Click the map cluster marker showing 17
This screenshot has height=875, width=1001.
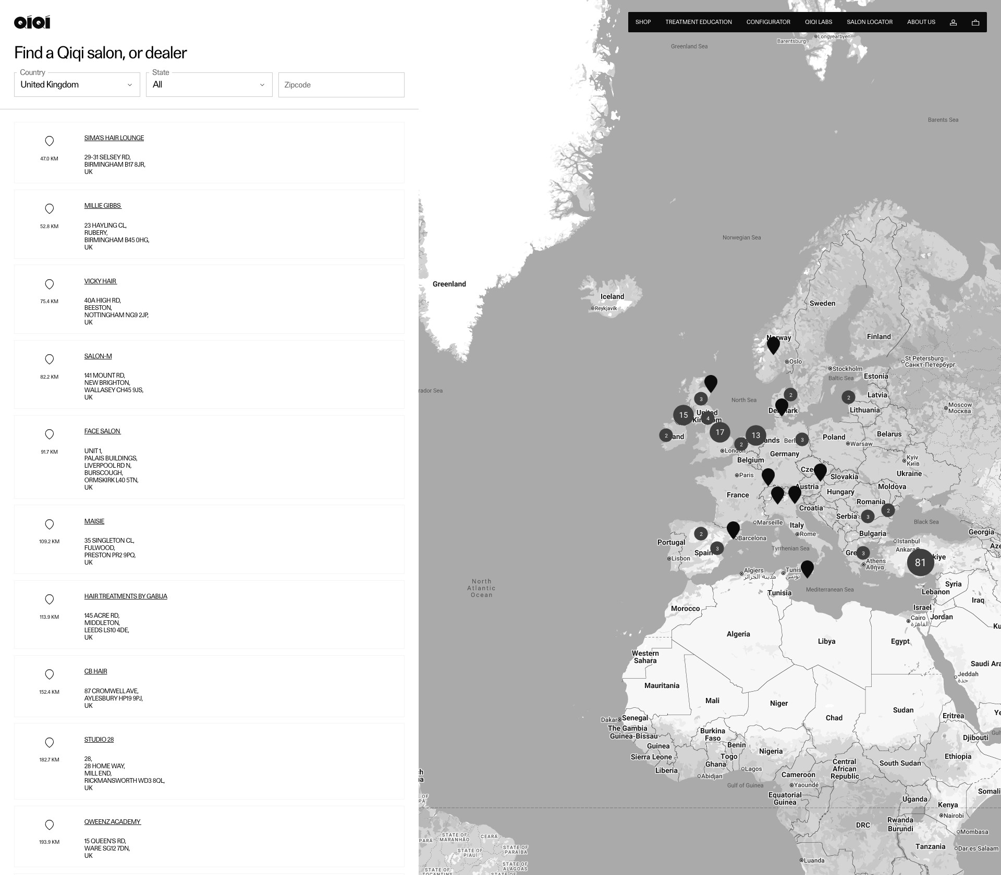pyautogui.click(x=720, y=432)
